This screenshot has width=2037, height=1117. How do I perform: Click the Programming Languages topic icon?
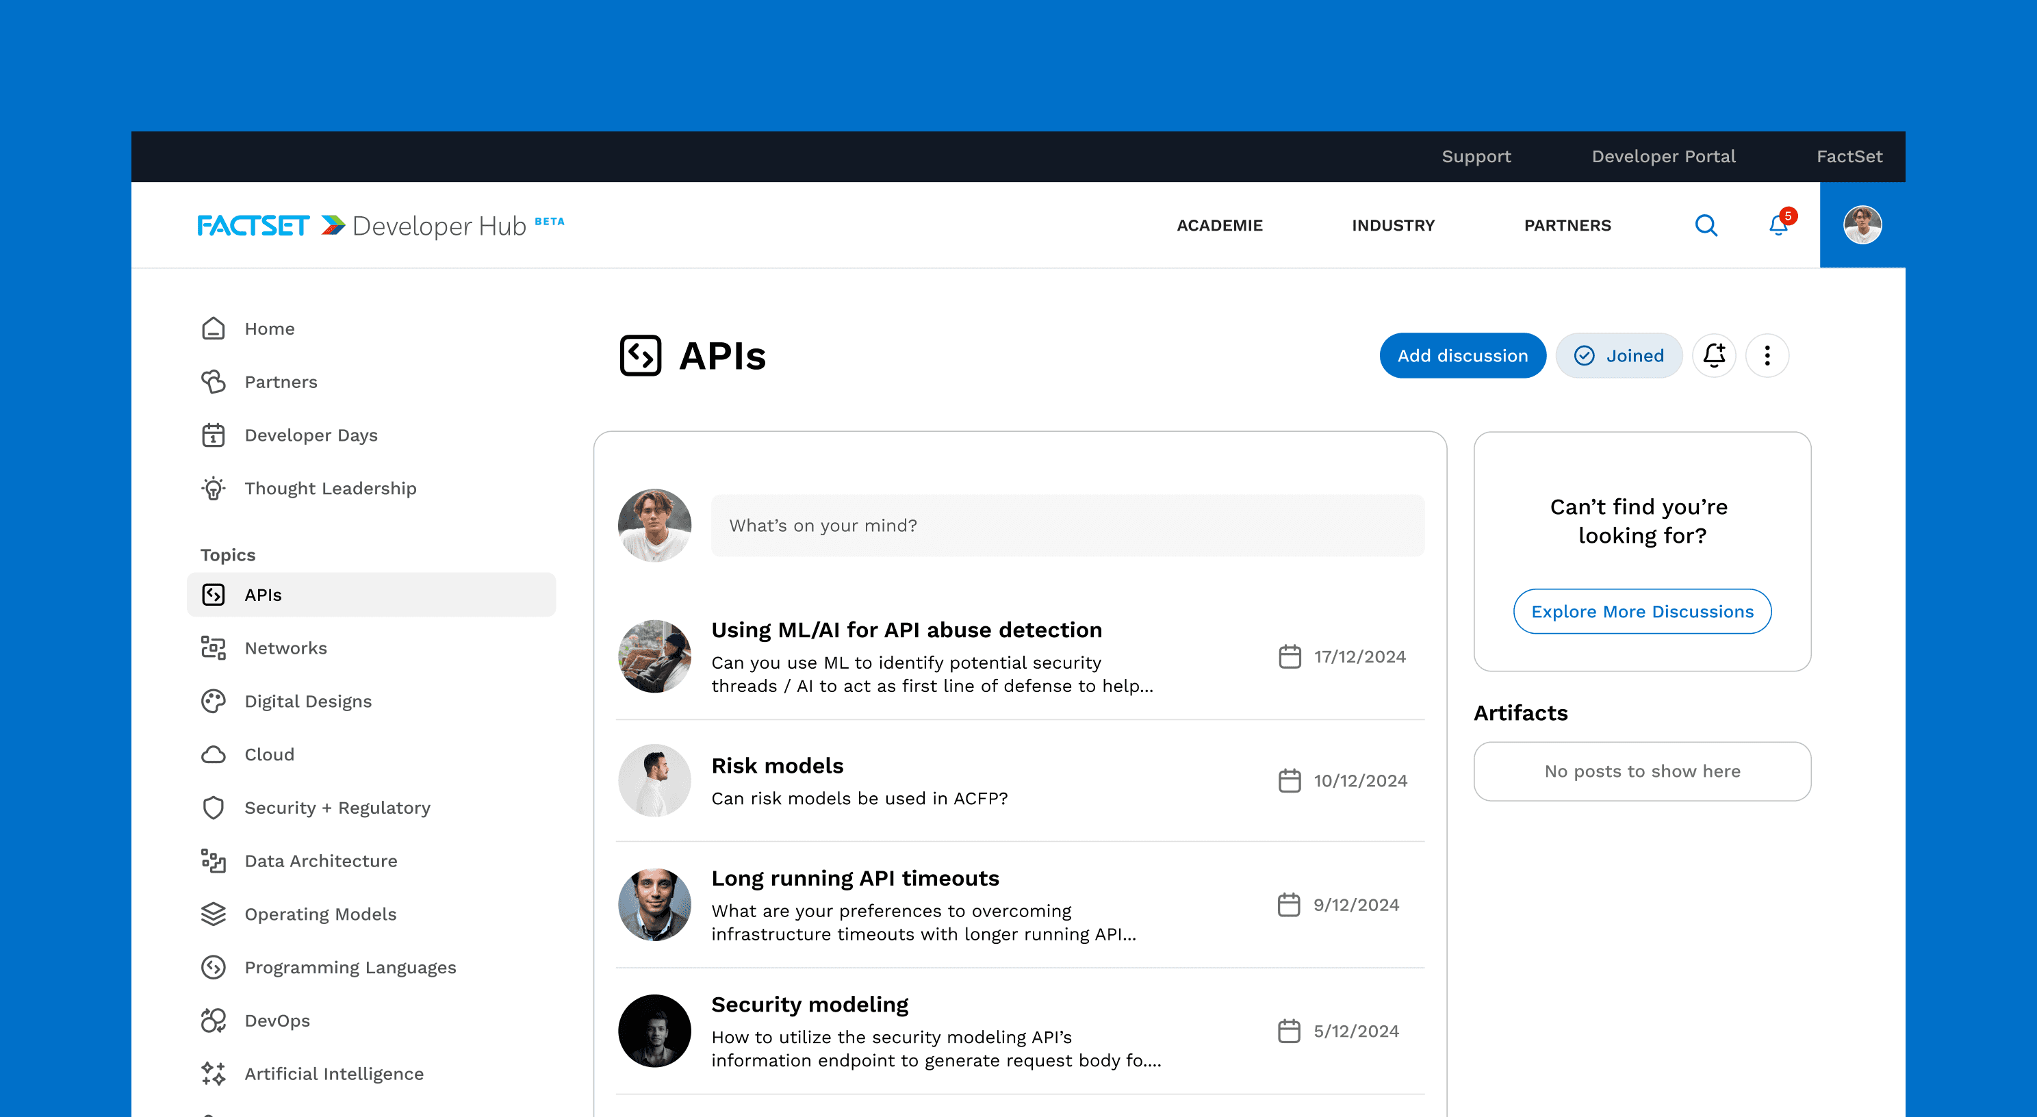[x=214, y=968]
